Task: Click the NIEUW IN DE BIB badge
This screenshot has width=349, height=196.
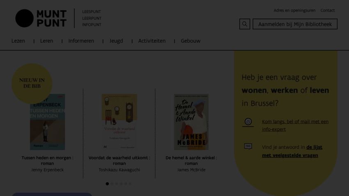Action: click(32, 84)
